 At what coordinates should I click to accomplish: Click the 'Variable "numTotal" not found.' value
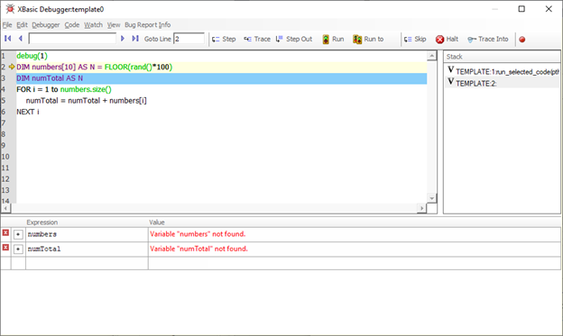[198, 249]
